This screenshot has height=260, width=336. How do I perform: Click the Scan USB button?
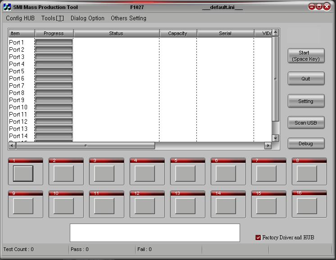[x=306, y=123]
